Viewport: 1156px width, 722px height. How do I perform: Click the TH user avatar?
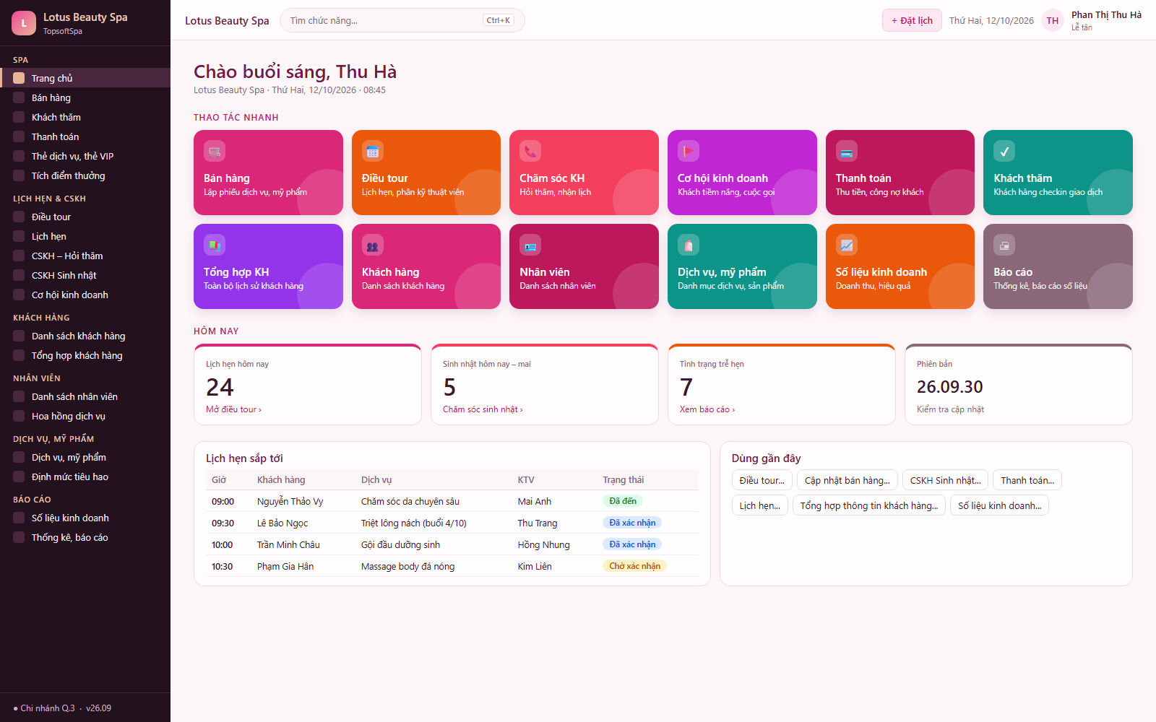[1053, 20]
